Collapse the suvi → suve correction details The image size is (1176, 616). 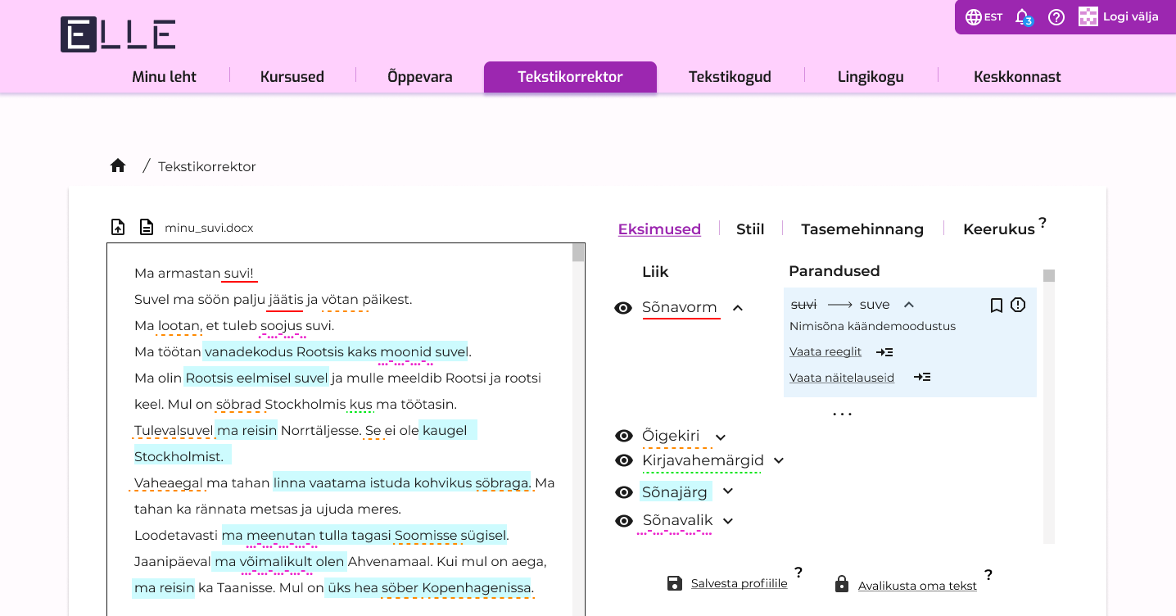(x=908, y=305)
